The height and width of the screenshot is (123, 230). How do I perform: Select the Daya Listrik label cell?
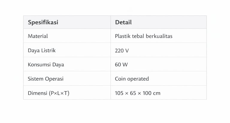tap(42, 50)
